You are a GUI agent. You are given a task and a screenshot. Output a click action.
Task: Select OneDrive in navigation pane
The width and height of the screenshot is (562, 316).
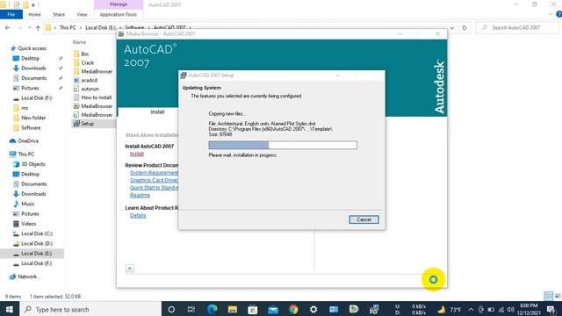pyautogui.click(x=28, y=141)
